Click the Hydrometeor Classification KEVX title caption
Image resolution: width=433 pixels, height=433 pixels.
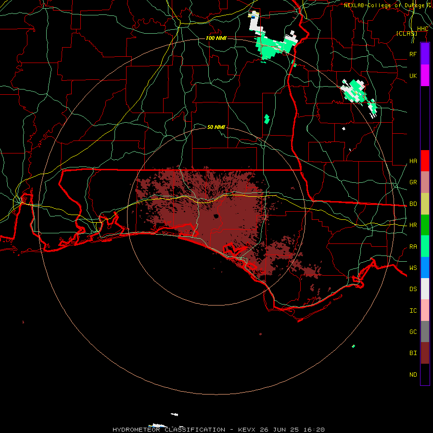tap(218, 430)
